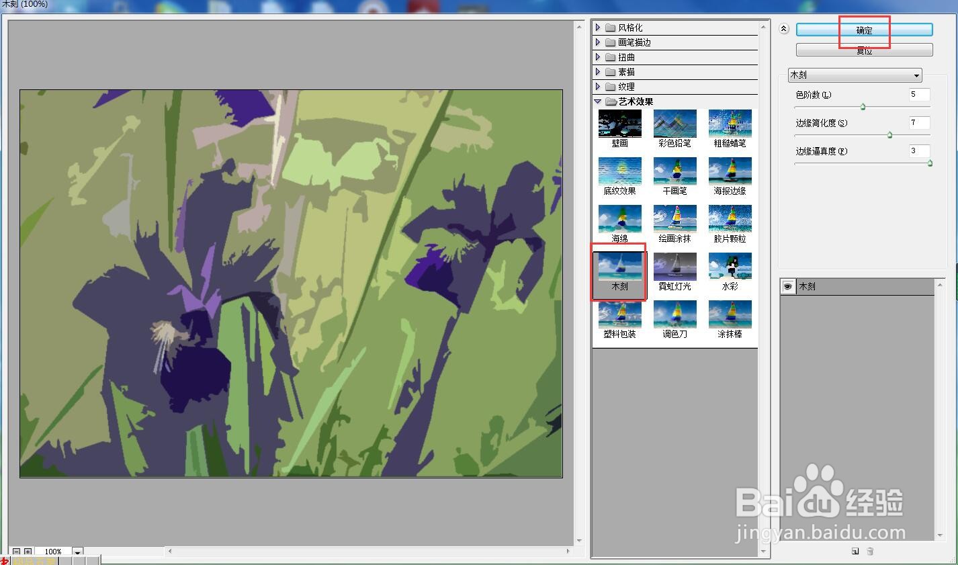Click the 复位 reset button
The width and height of the screenshot is (958, 565).
(x=864, y=50)
